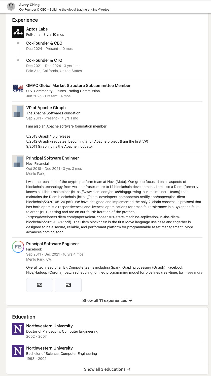Click the Northwestern logo beside Doctor of Philosophy
The height and width of the screenshot is (376, 211).
18,329
